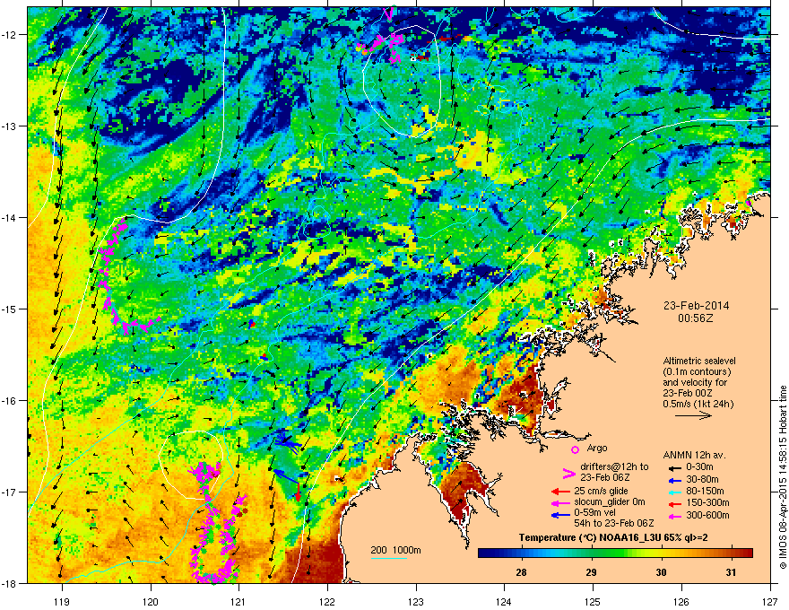Image resolution: width=789 pixels, height=610 pixels.
Task: Click the '80-150m' depth label
Action: (x=705, y=492)
